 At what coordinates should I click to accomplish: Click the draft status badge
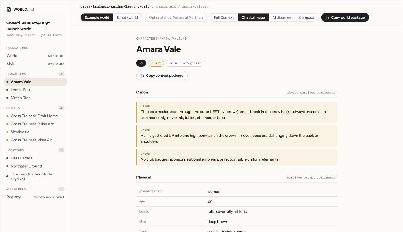(x=156, y=63)
